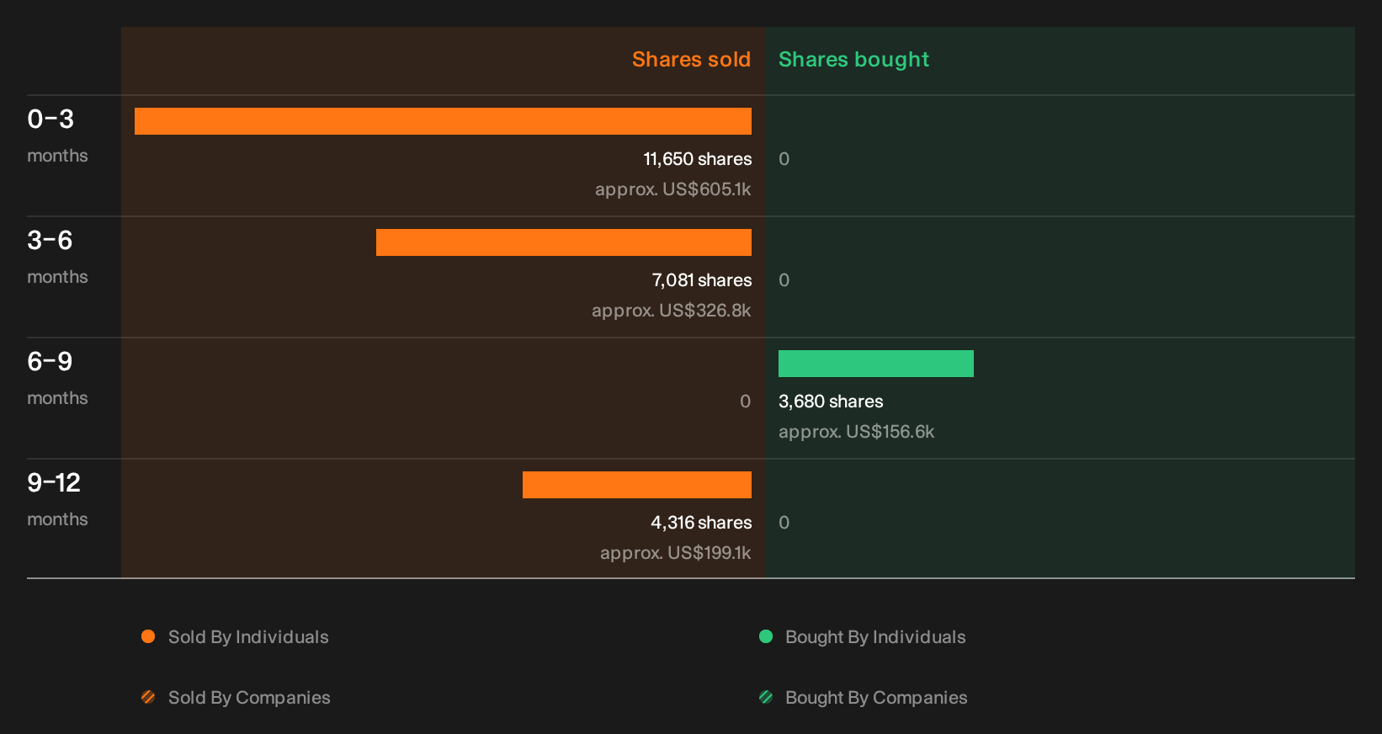The height and width of the screenshot is (734, 1382).
Task: Click the 0-3 months orange sold bar
Action: coord(443,121)
